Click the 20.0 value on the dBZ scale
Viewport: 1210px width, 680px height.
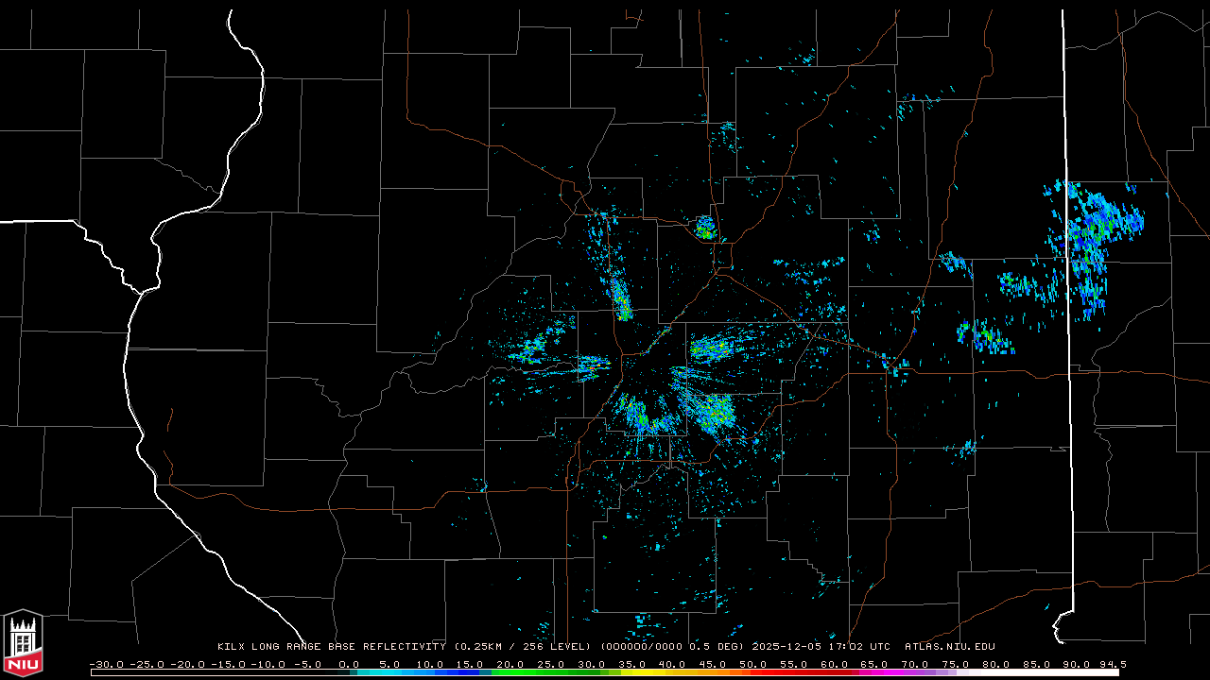(510, 664)
